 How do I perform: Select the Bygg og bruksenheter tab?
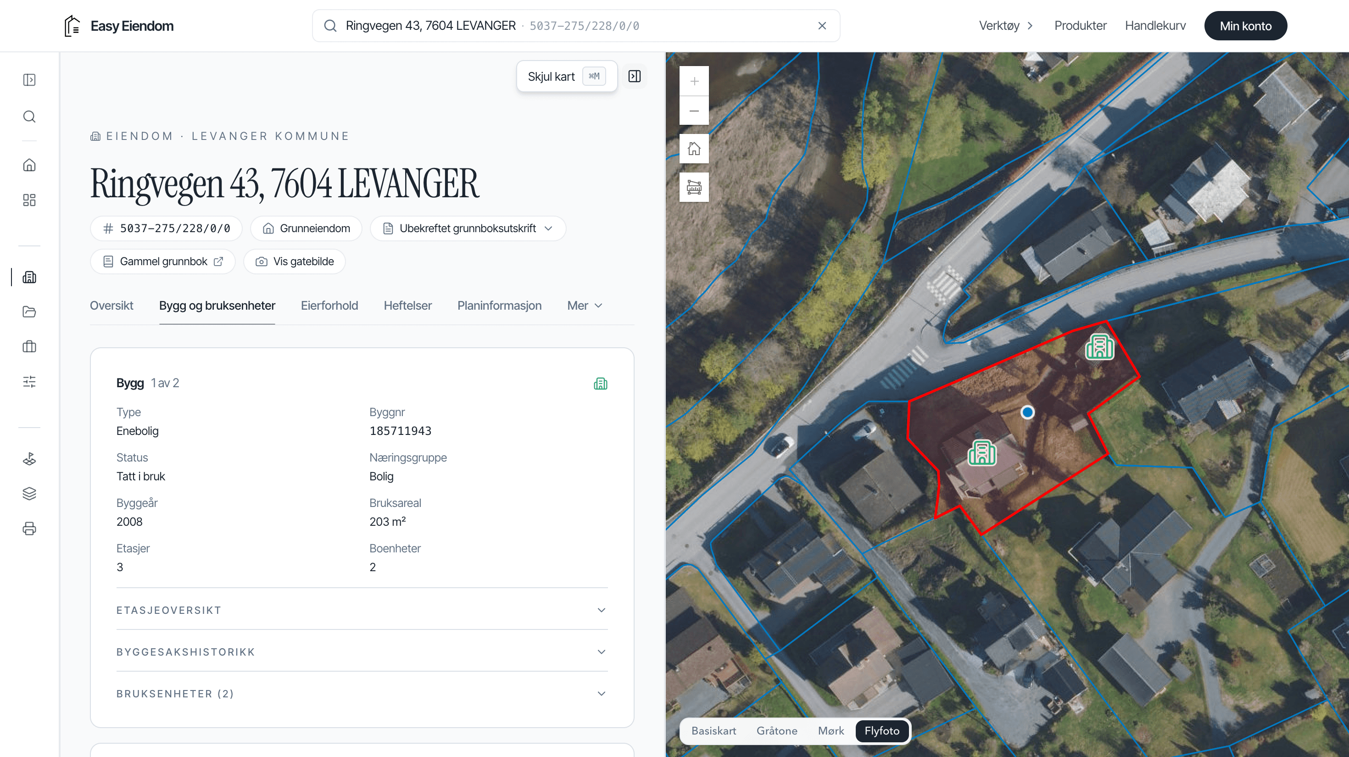point(217,305)
